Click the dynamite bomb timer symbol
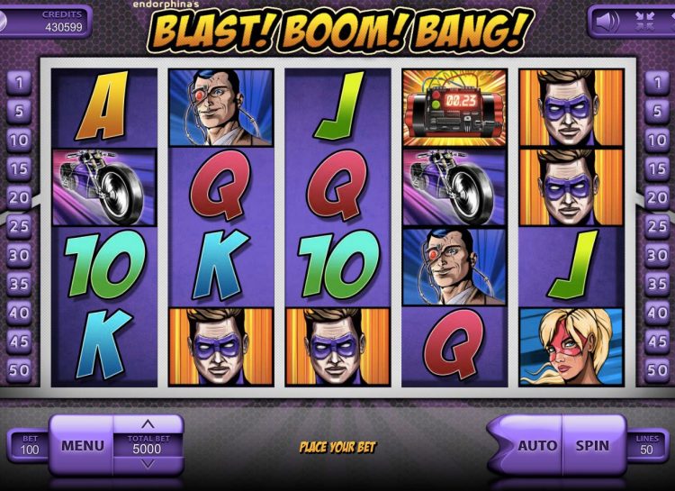Image resolution: width=675 pixels, height=491 pixels. [454, 108]
